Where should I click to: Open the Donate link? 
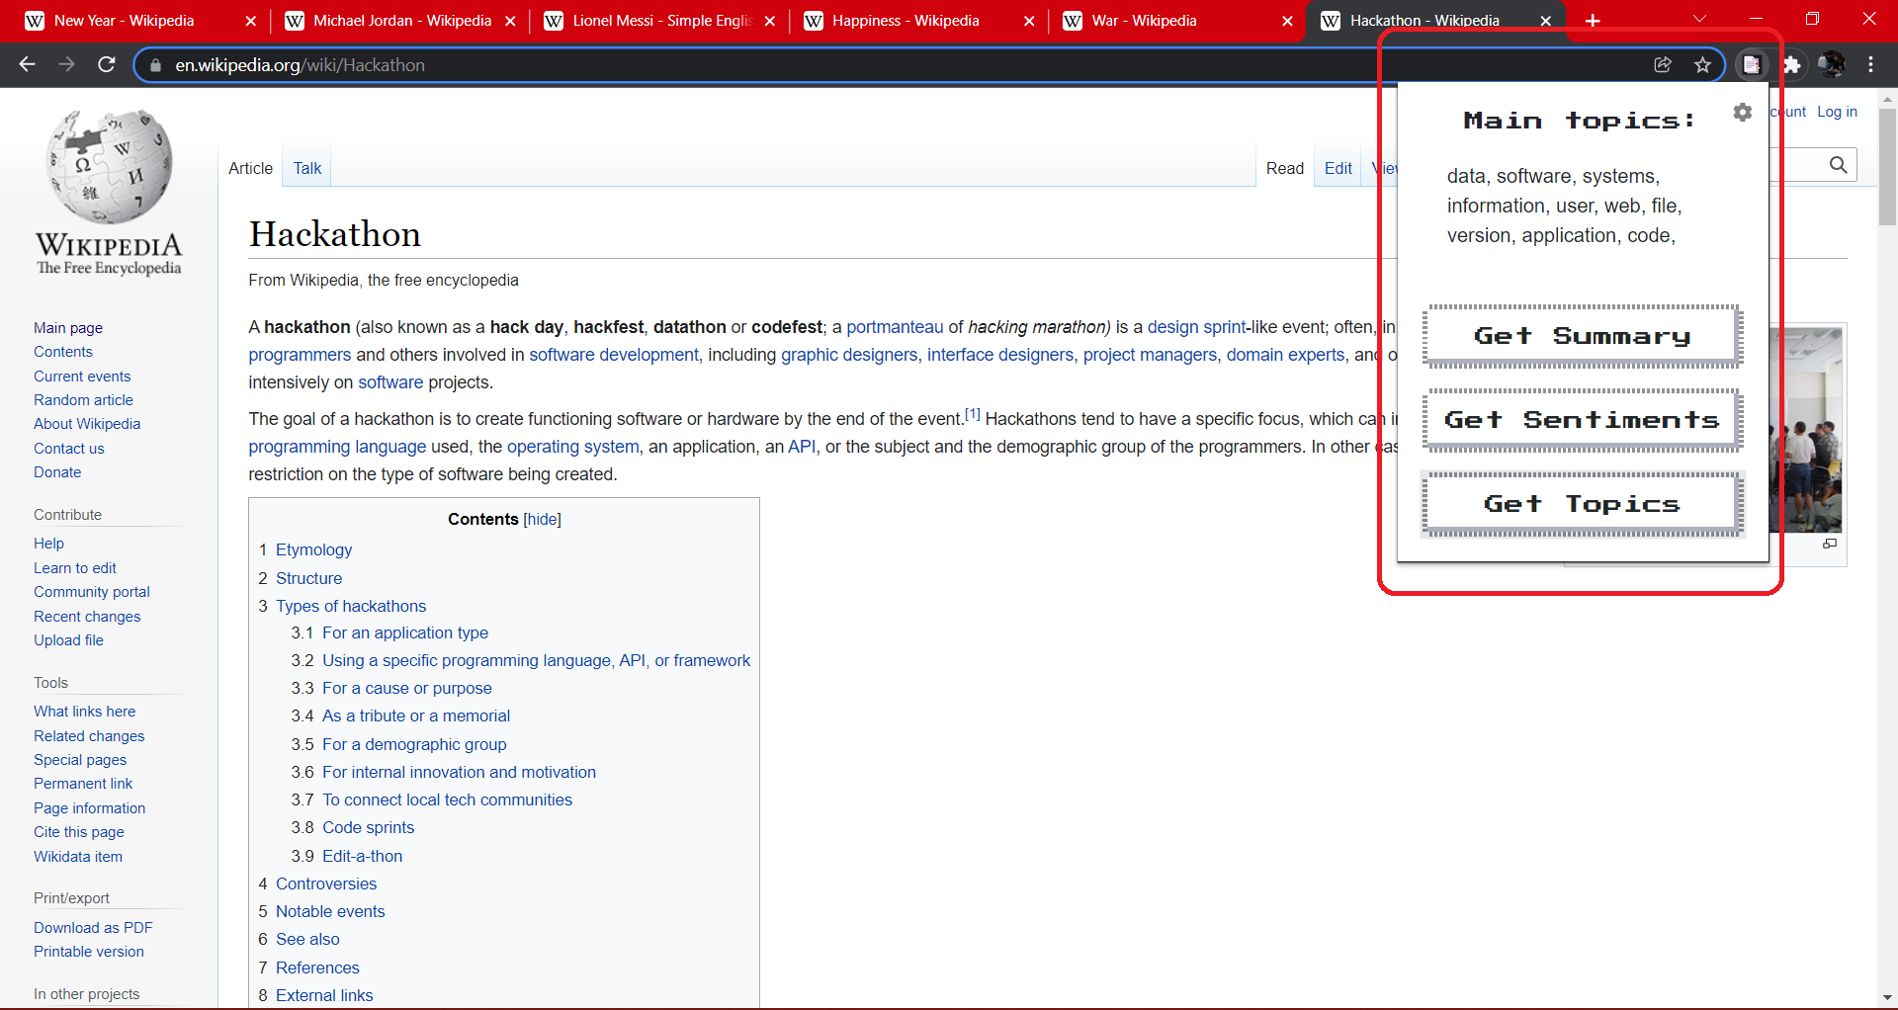[x=57, y=472]
